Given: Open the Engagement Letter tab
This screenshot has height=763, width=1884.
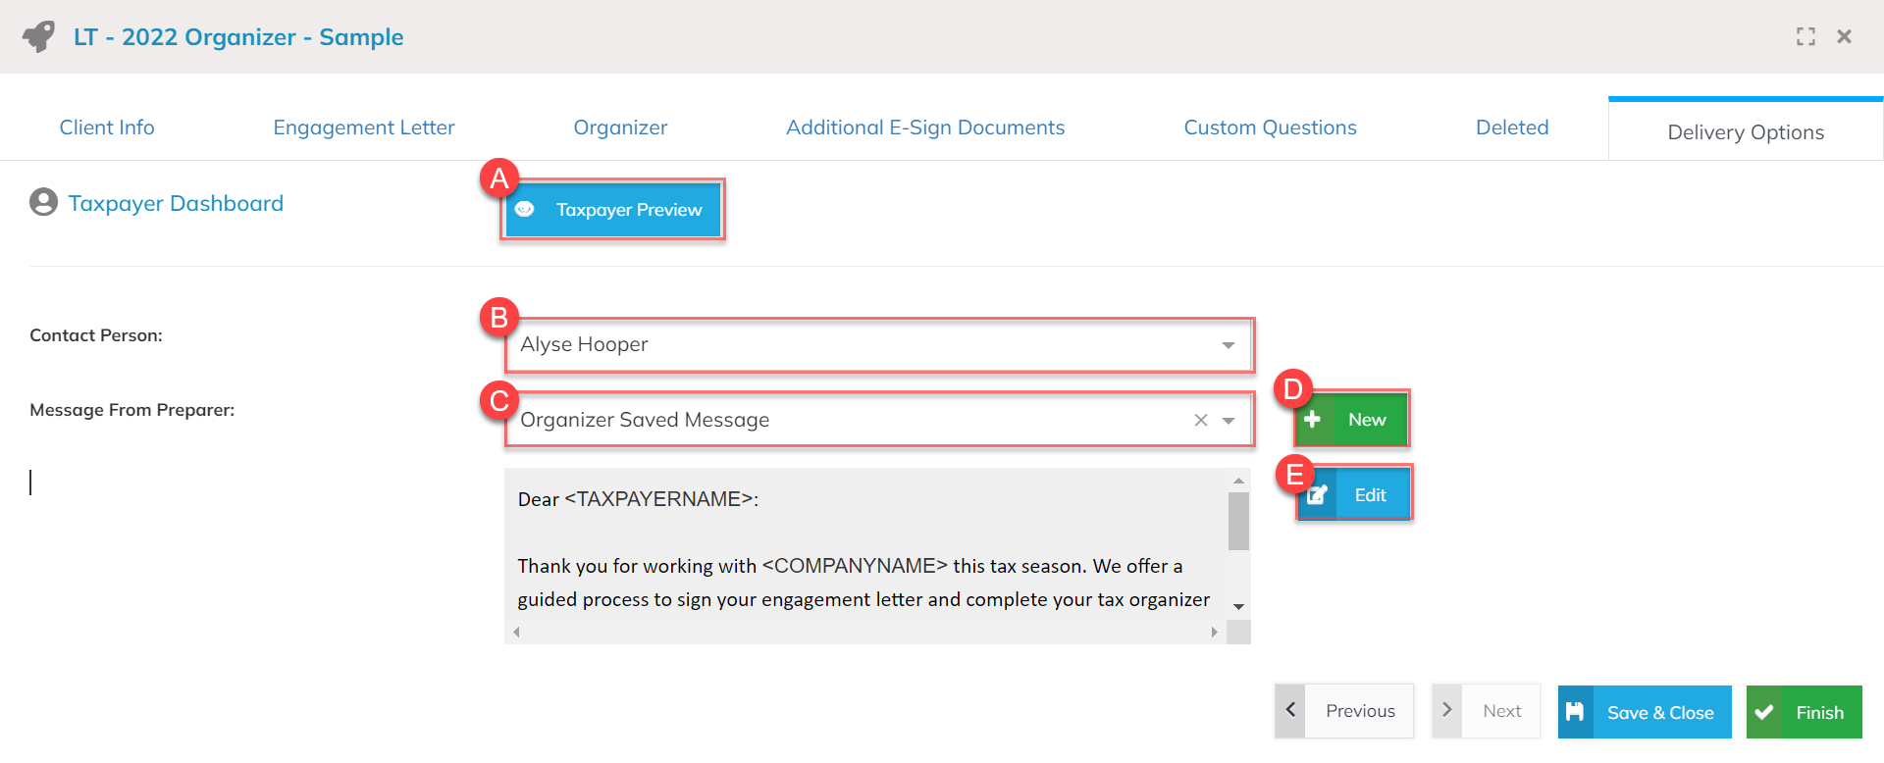Looking at the screenshot, I should click(x=363, y=127).
